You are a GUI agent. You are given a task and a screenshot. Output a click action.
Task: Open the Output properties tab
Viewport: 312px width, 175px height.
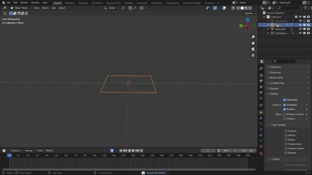click(261, 81)
